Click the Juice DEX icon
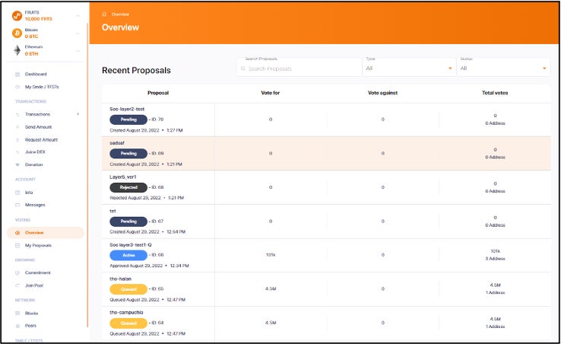Screen dimensions: 561x344 [x=17, y=152]
